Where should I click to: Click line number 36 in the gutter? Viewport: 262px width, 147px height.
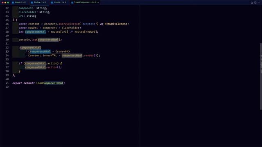[7, 63]
